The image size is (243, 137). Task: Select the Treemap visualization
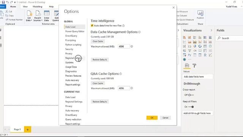pyautogui.click(x=205, y=46)
